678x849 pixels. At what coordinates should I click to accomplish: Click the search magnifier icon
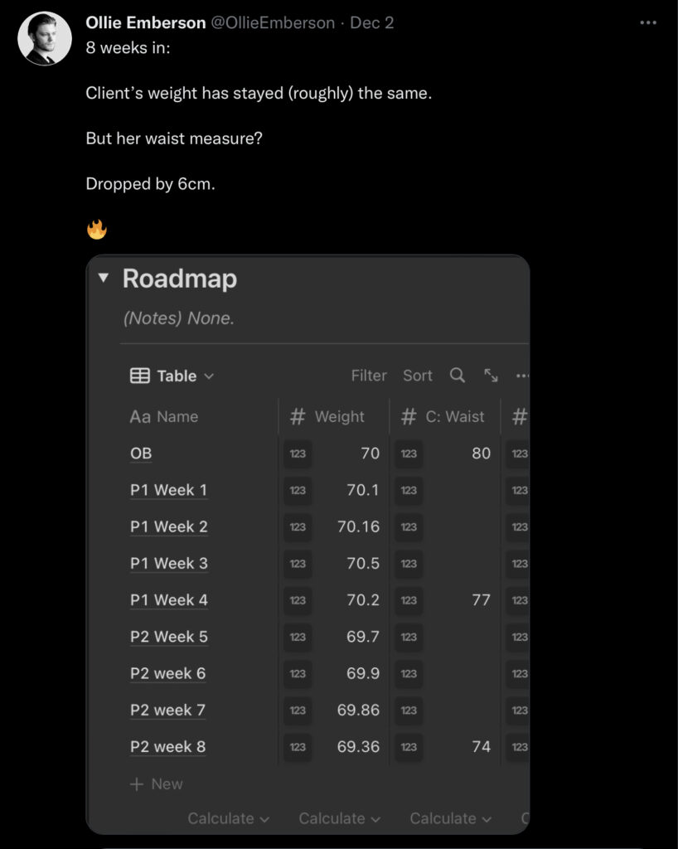[x=458, y=376]
